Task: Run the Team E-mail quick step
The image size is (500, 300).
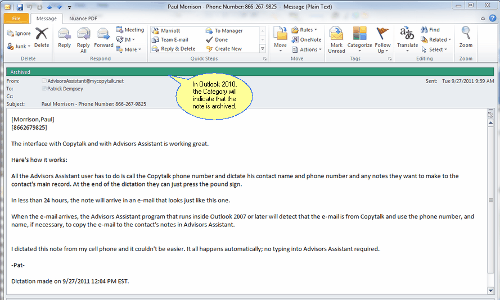Action: click(x=170, y=39)
